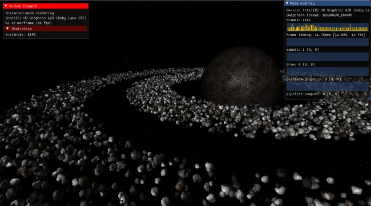
Task: Click the submit plot area
Action: (327, 56)
